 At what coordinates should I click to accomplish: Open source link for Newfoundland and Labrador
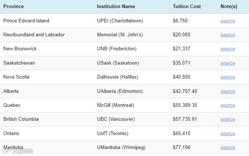click(228, 35)
